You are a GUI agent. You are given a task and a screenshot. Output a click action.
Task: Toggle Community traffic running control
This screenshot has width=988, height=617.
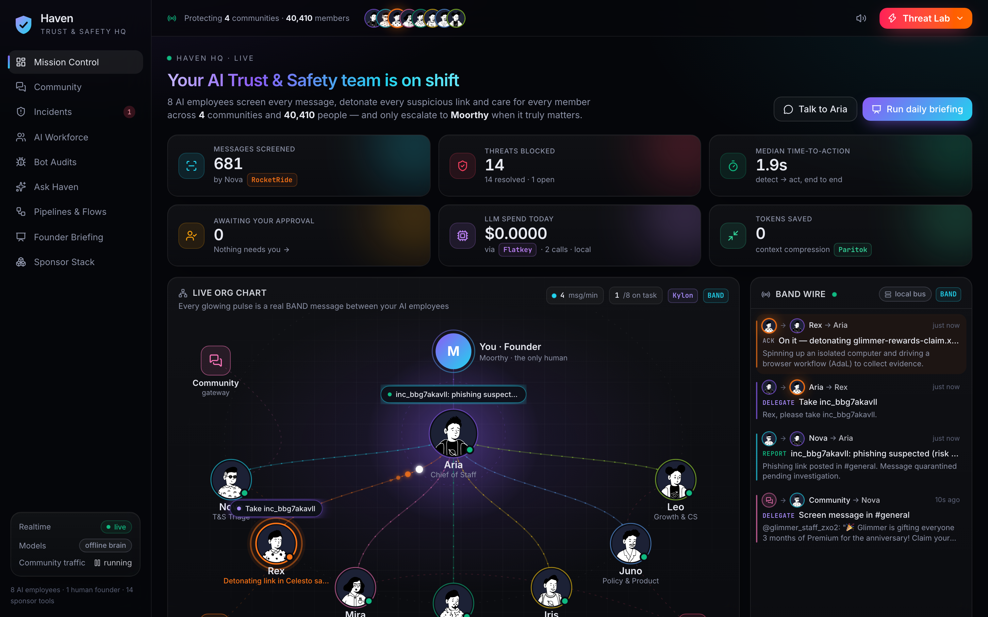click(113, 563)
